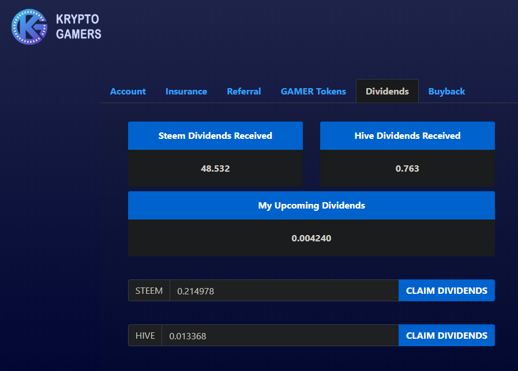Click the Krypto Gamers logo icon
The image size is (518, 371).
click(29, 26)
